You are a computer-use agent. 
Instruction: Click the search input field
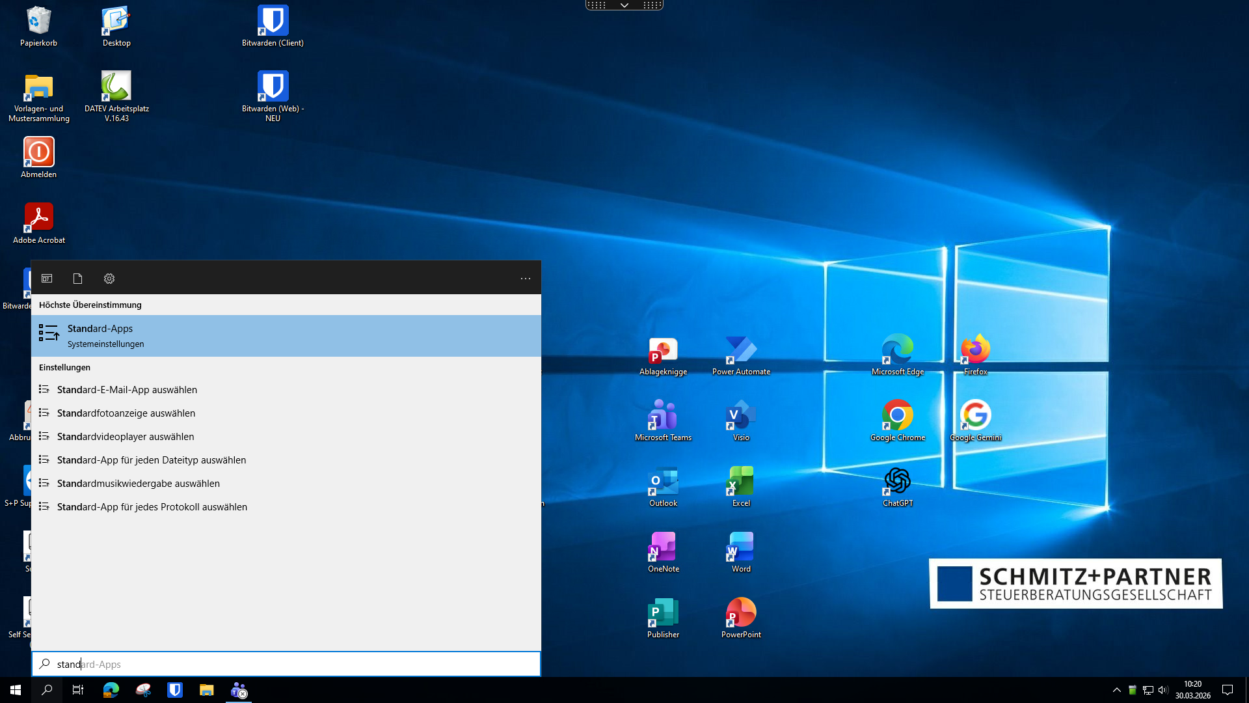(x=286, y=664)
